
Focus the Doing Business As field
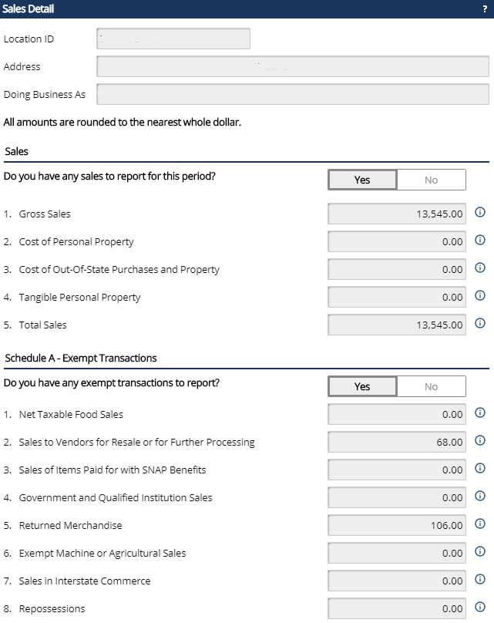pyautogui.click(x=293, y=94)
